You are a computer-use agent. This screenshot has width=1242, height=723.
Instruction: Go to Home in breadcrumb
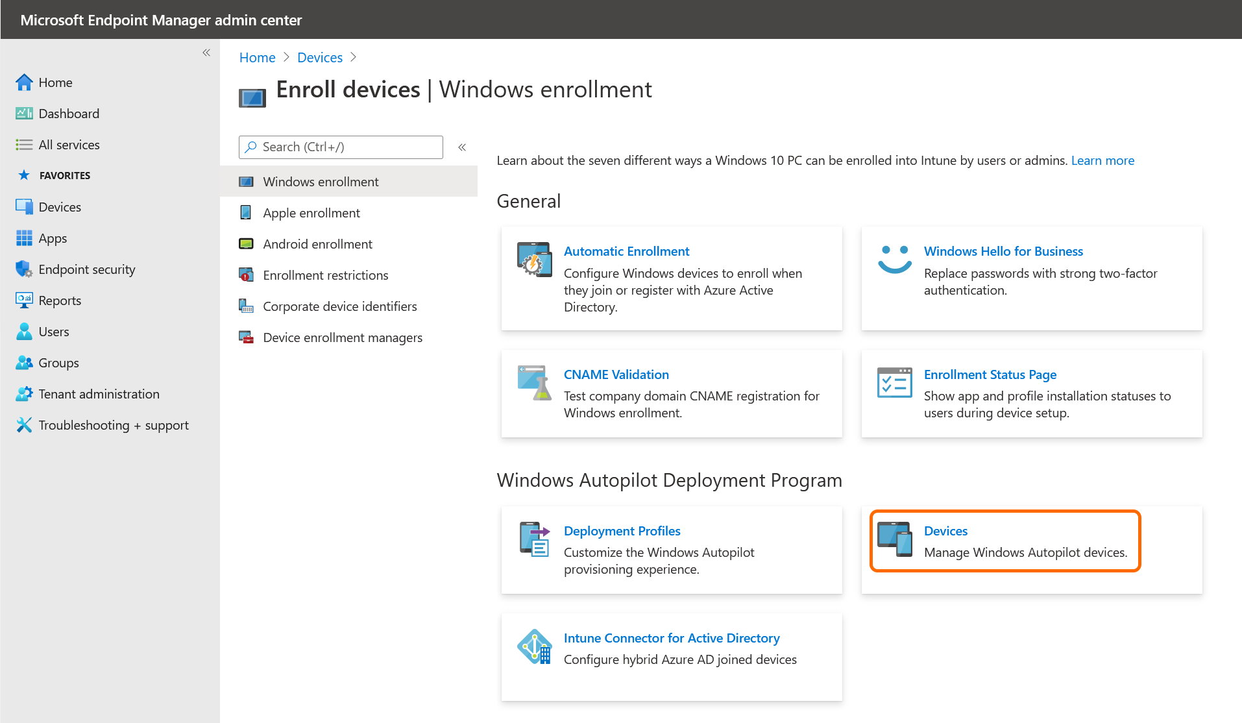coord(257,57)
